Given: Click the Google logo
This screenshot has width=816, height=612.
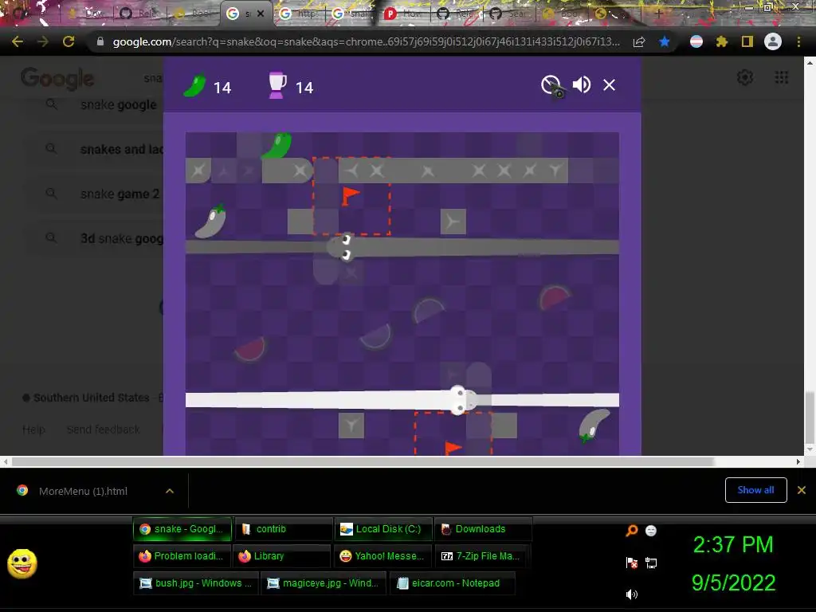Looking at the screenshot, I should 57,79.
